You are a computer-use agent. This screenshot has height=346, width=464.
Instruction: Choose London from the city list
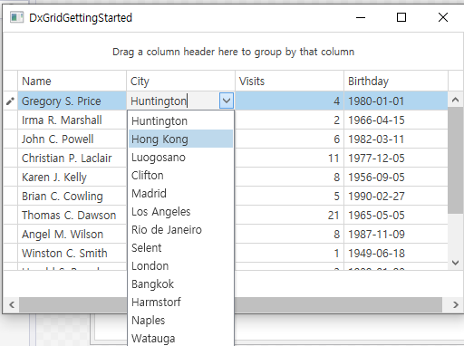coord(180,265)
